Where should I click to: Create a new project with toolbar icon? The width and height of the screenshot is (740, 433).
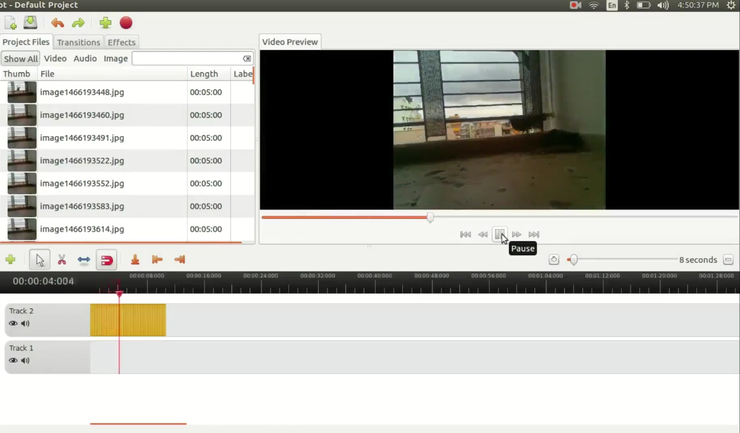coord(10,23)
